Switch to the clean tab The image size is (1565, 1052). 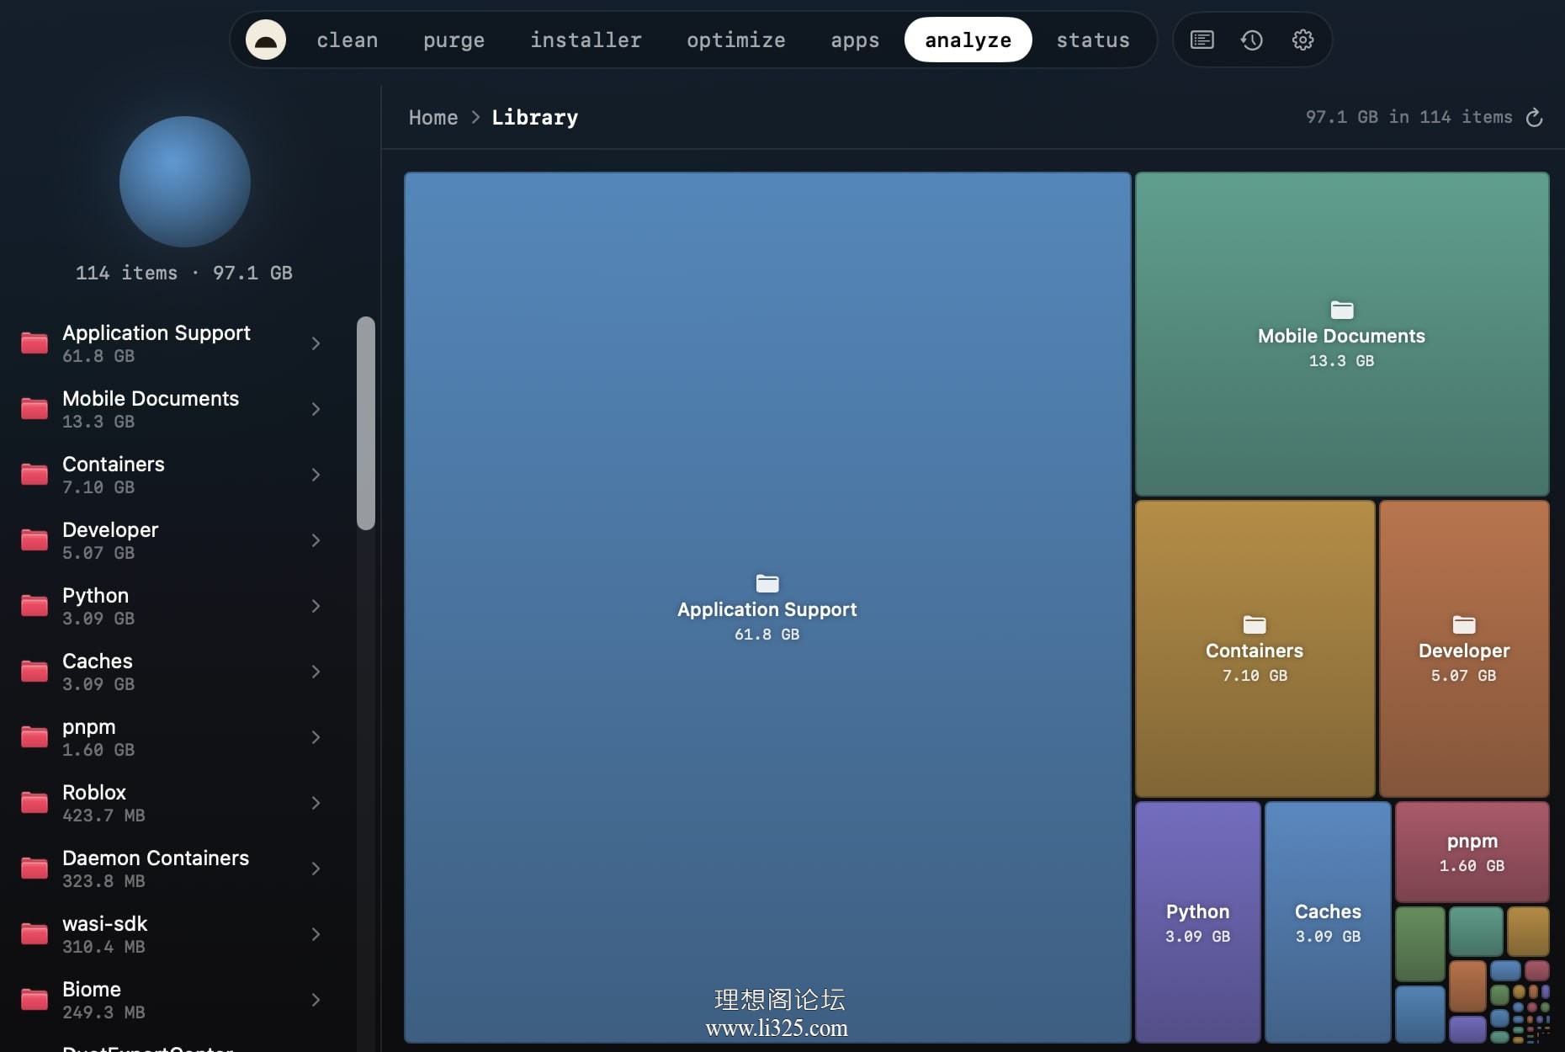347,40
